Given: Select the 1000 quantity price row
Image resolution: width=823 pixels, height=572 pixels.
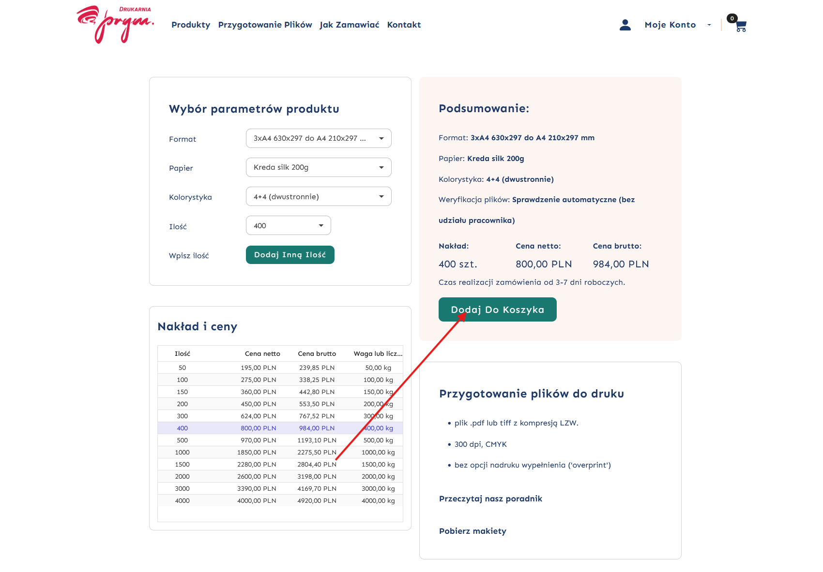Looking at the screenshot, I should [280, 453].
